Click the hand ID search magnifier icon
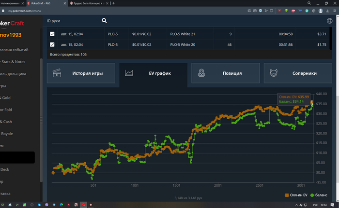 click(x=104, y=21)
